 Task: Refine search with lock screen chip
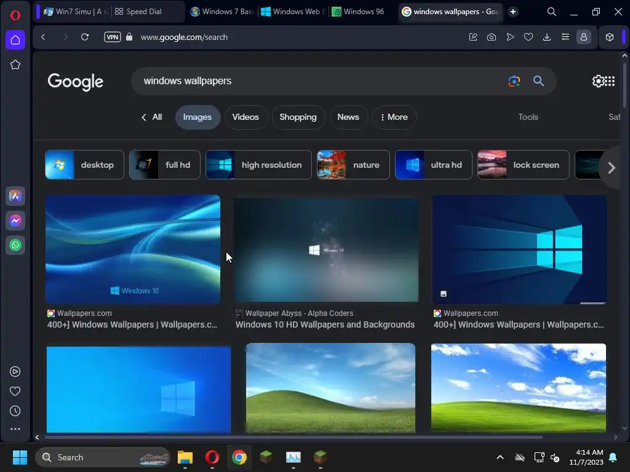pyautogui.click(x=523, y=165)
